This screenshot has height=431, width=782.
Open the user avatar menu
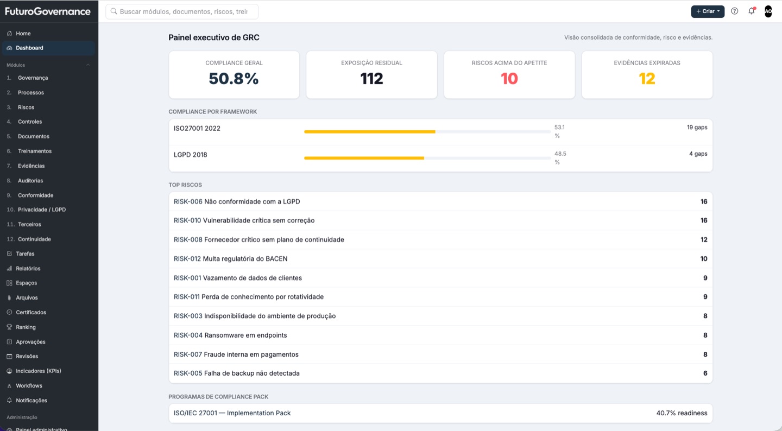[768, 11]
